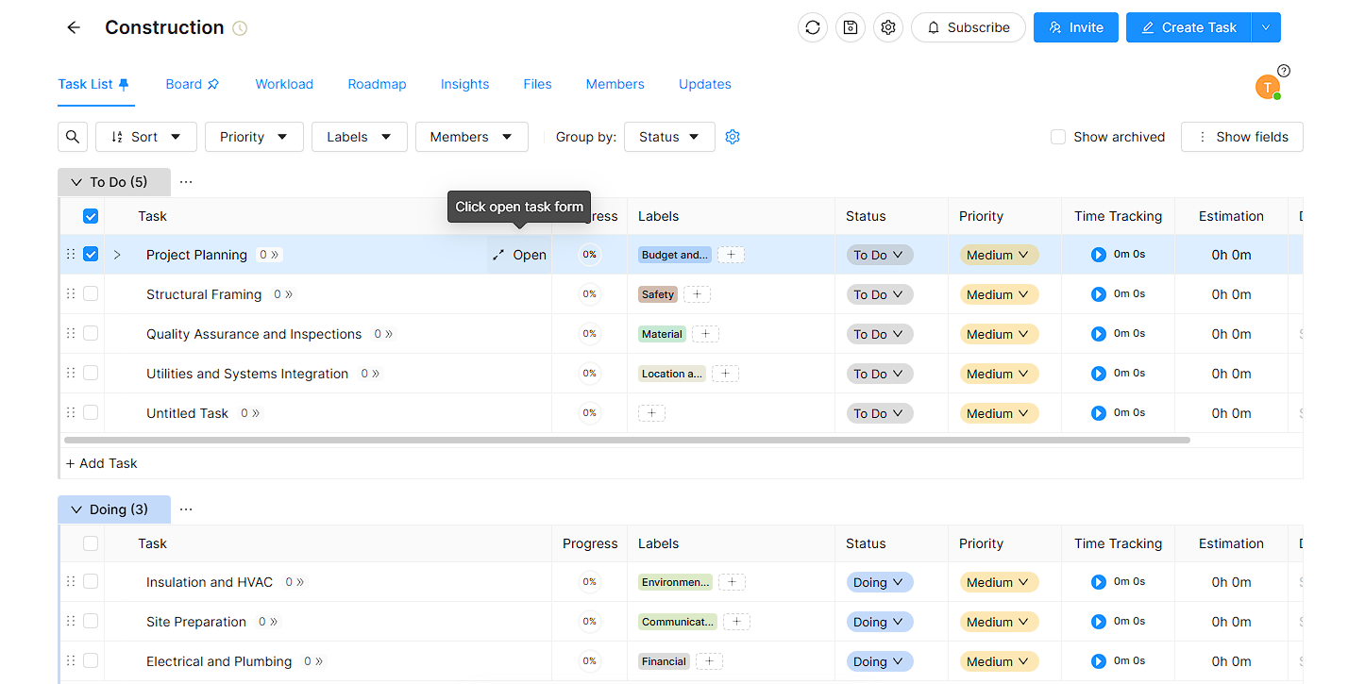The image size is (1365, 684).
Task: Open the Insights tab
Action: [464, 84]
